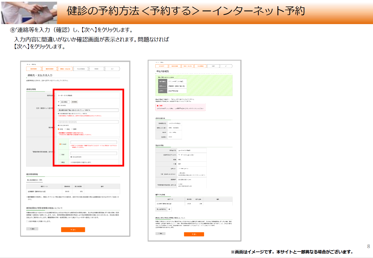Click the 戻る back button on left form

(32, 229)
